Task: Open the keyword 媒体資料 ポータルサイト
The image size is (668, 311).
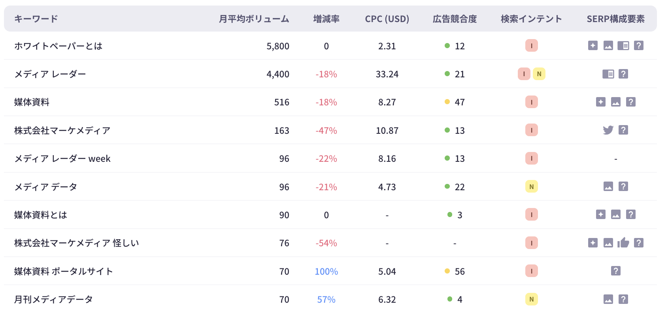Action: click(64, 271)
